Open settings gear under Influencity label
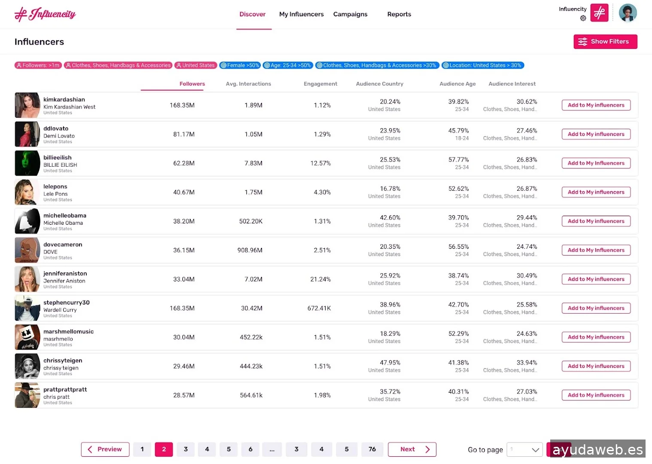This screenshot has height=464, width=652. point(583,18)
